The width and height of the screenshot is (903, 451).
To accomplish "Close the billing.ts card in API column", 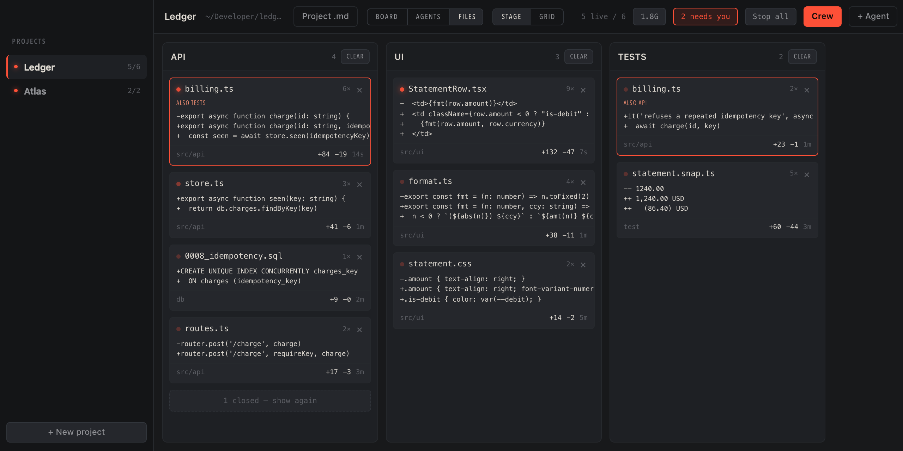I will [359, 90].
